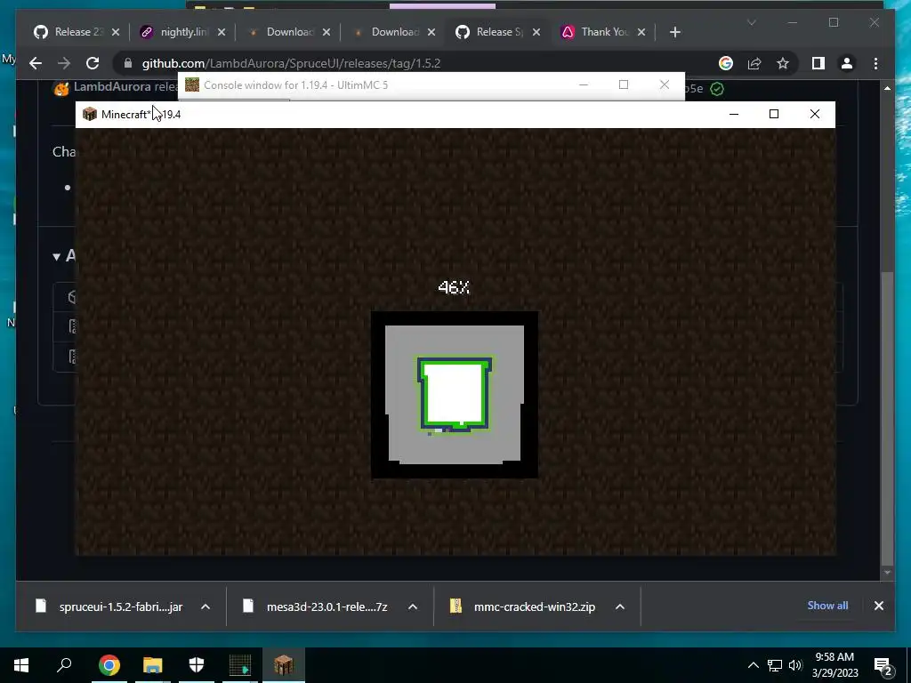Open the Windows Start menu

21,665
